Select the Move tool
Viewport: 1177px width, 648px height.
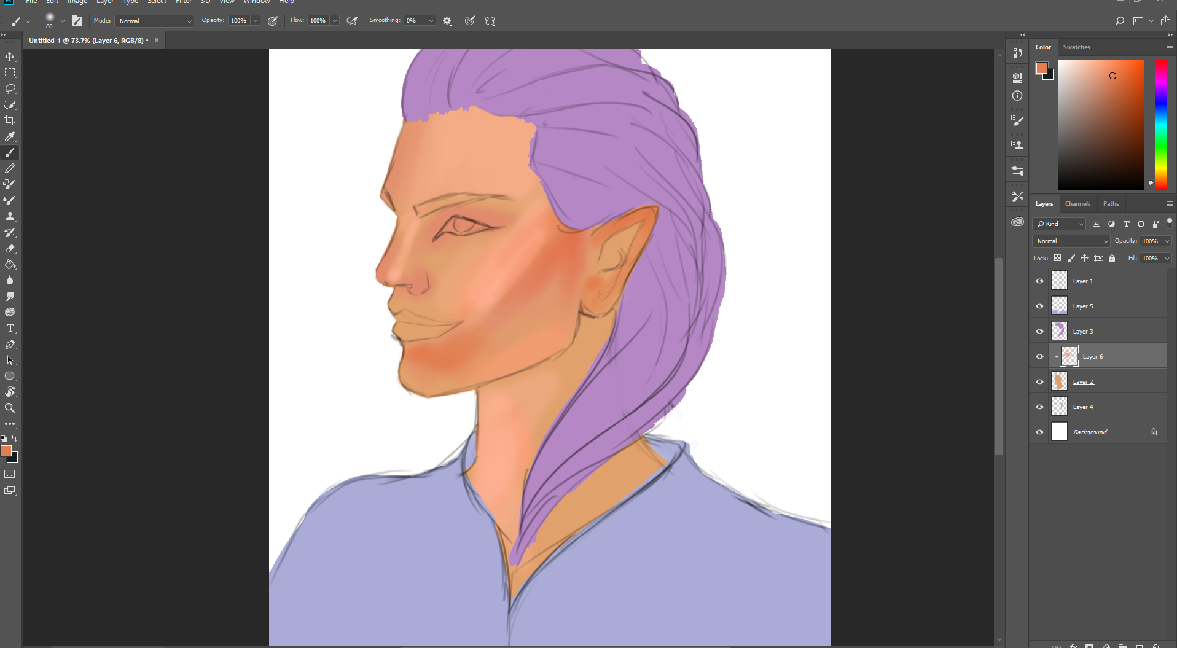pos(10,57)
